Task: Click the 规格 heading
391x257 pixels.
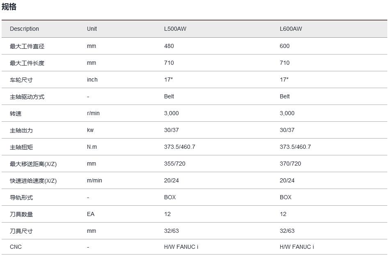Action: point(9,7)
